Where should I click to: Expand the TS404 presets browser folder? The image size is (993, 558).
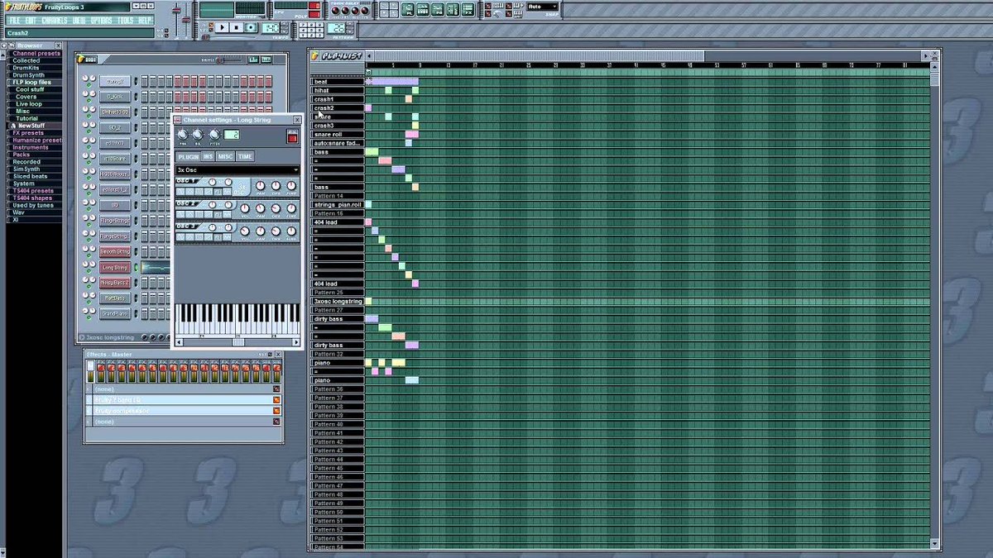point(33,190)
